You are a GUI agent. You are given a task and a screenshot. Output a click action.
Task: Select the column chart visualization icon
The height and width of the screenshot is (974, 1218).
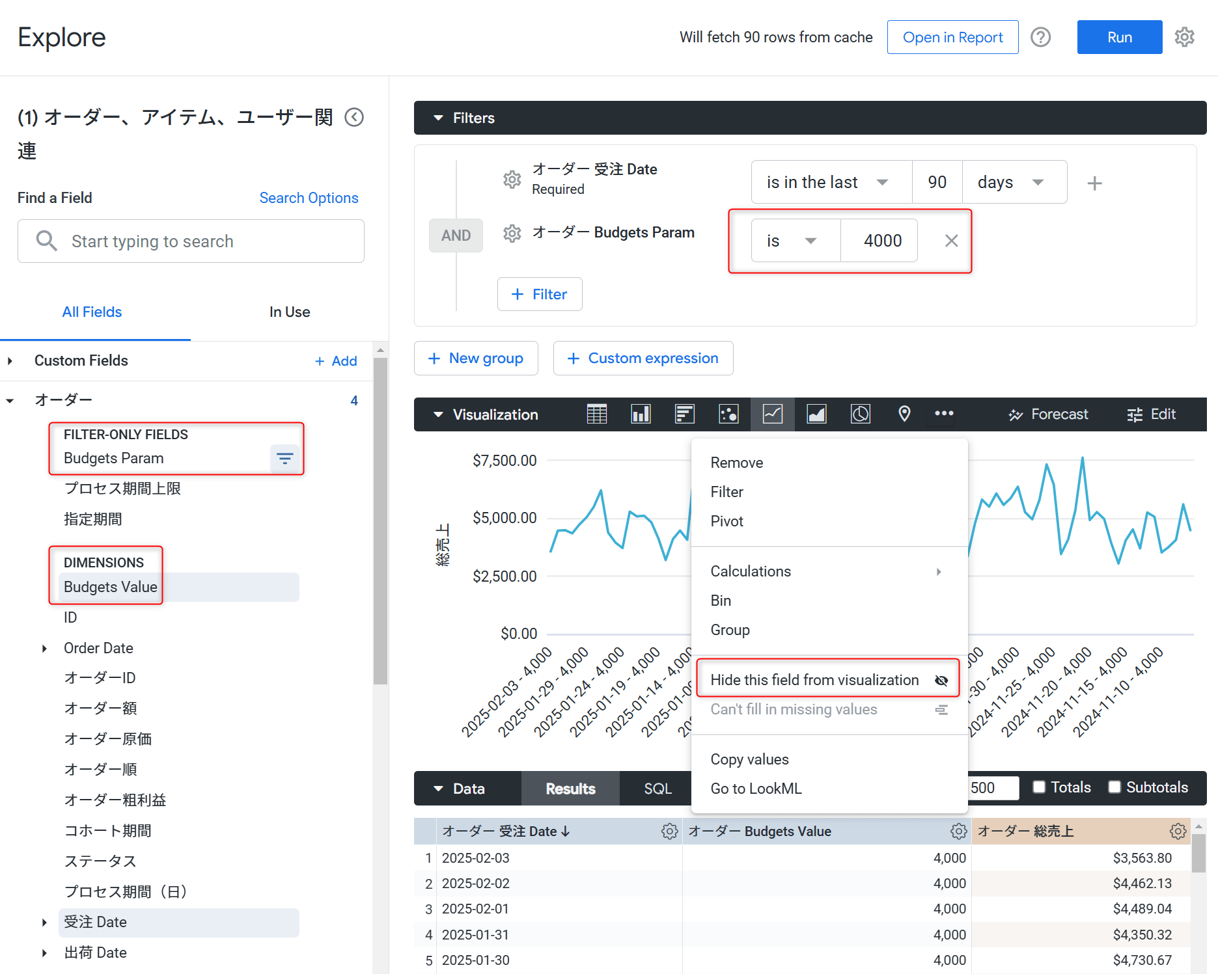pyautogui.click(x=641, y=414)
